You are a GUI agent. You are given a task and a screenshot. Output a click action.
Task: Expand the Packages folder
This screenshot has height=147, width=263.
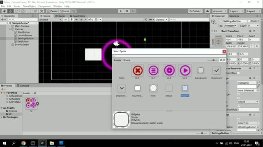[2, 117]
